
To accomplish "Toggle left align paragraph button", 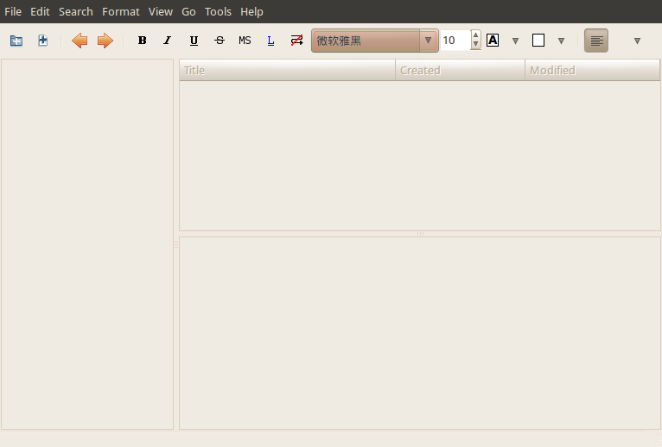I will click(x=596, y=41).
